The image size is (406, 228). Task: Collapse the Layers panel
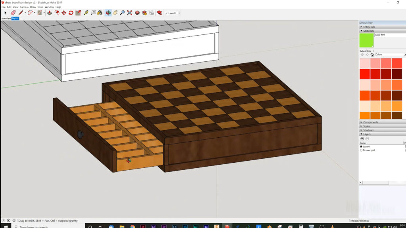coord(383,134)
